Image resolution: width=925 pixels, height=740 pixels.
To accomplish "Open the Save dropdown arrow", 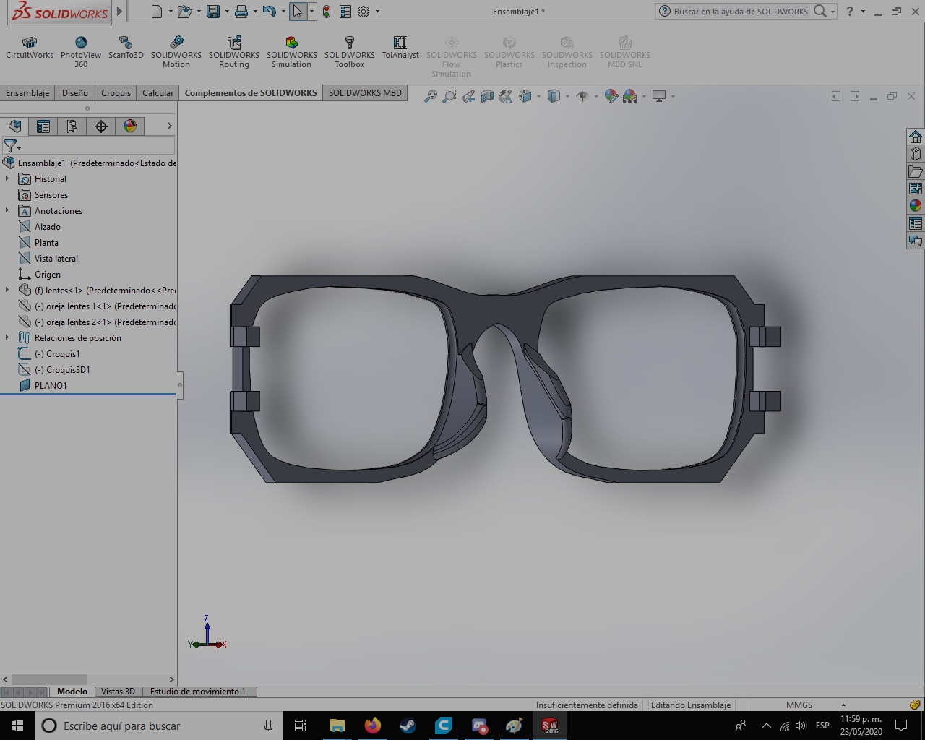I will [227, 12].
